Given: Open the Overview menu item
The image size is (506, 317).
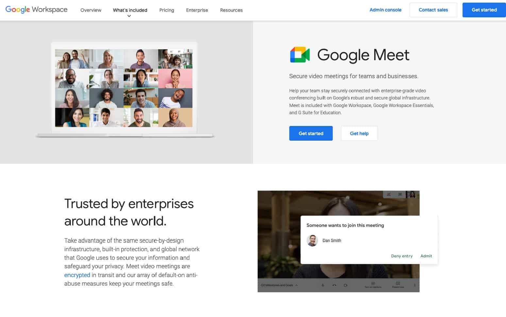Looking at the screenshot, I should (91, 10).
